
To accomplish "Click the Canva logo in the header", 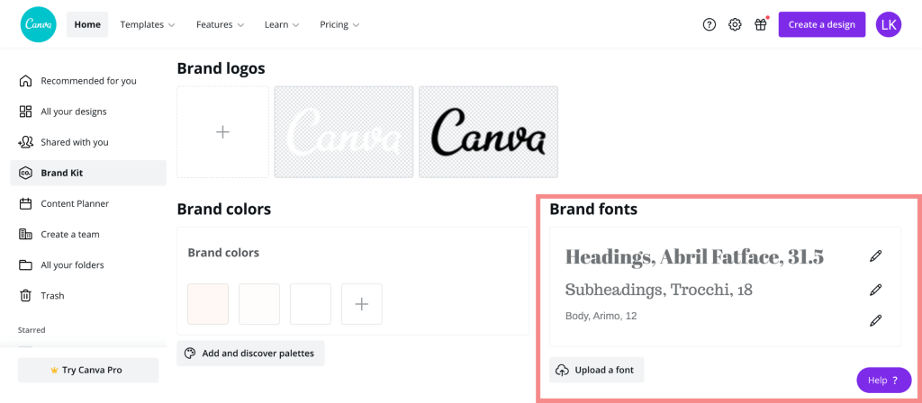I will [38, 24].
